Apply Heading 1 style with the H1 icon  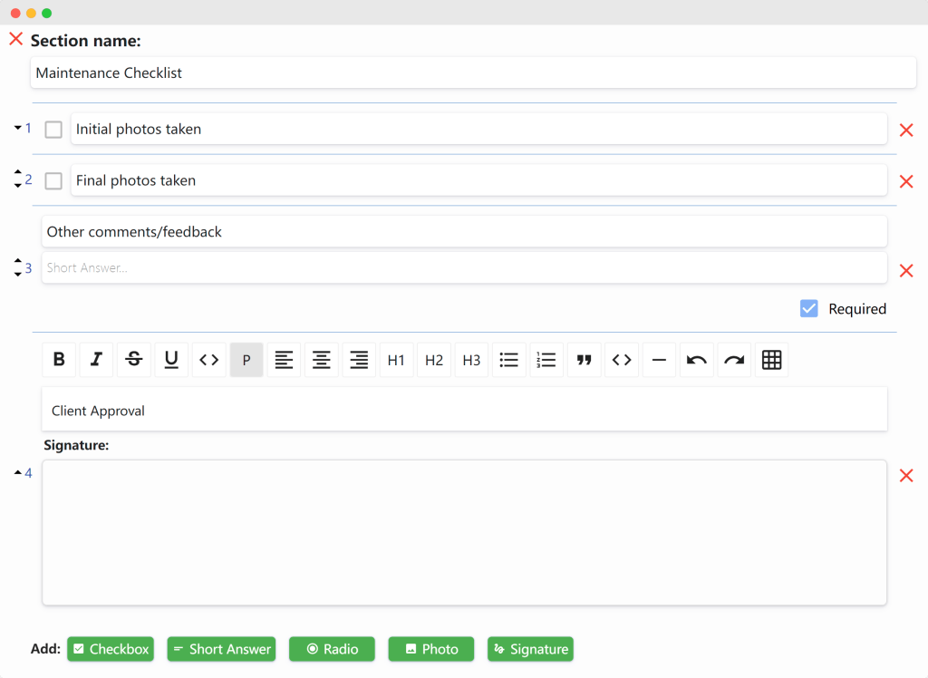click(x=396, y=360)
